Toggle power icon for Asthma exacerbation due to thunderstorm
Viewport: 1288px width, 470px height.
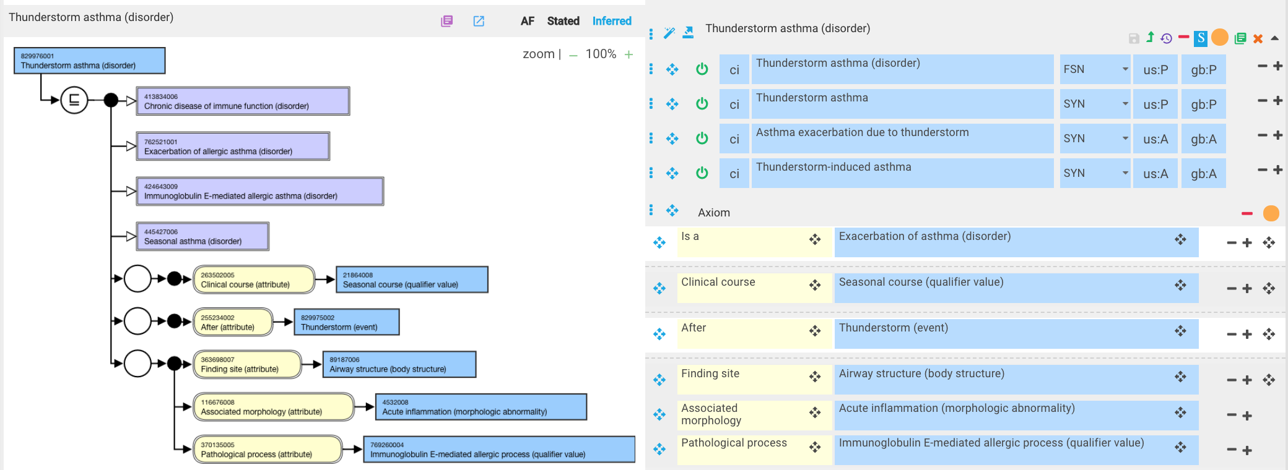tap(702, 138)
